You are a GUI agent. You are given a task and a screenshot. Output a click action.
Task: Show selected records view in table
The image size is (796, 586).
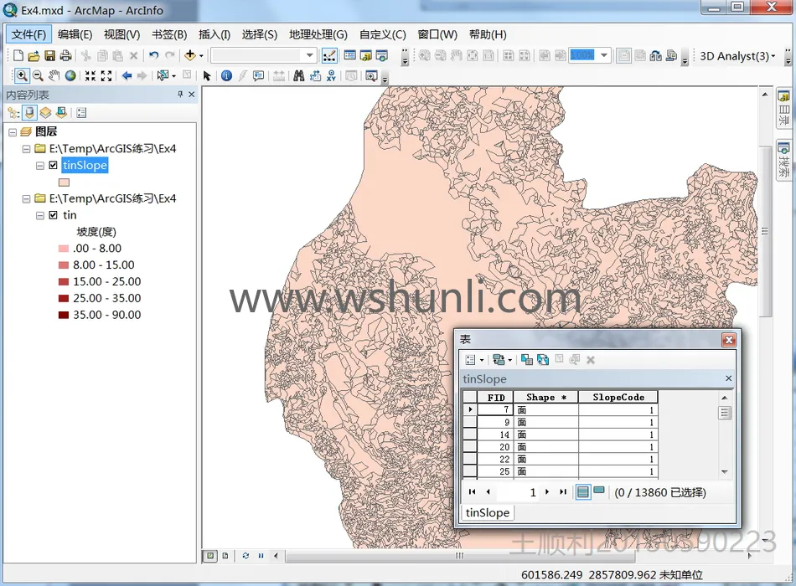pyautogui.click(x=599, y=491)
